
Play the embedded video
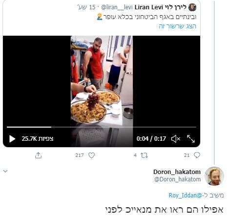click(12, 139)
